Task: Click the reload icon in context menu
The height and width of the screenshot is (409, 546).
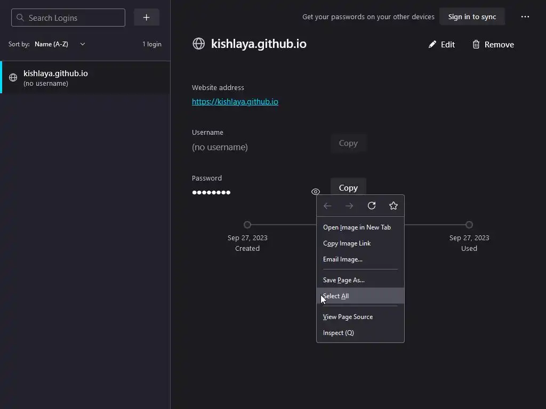Action: [372, 206]
